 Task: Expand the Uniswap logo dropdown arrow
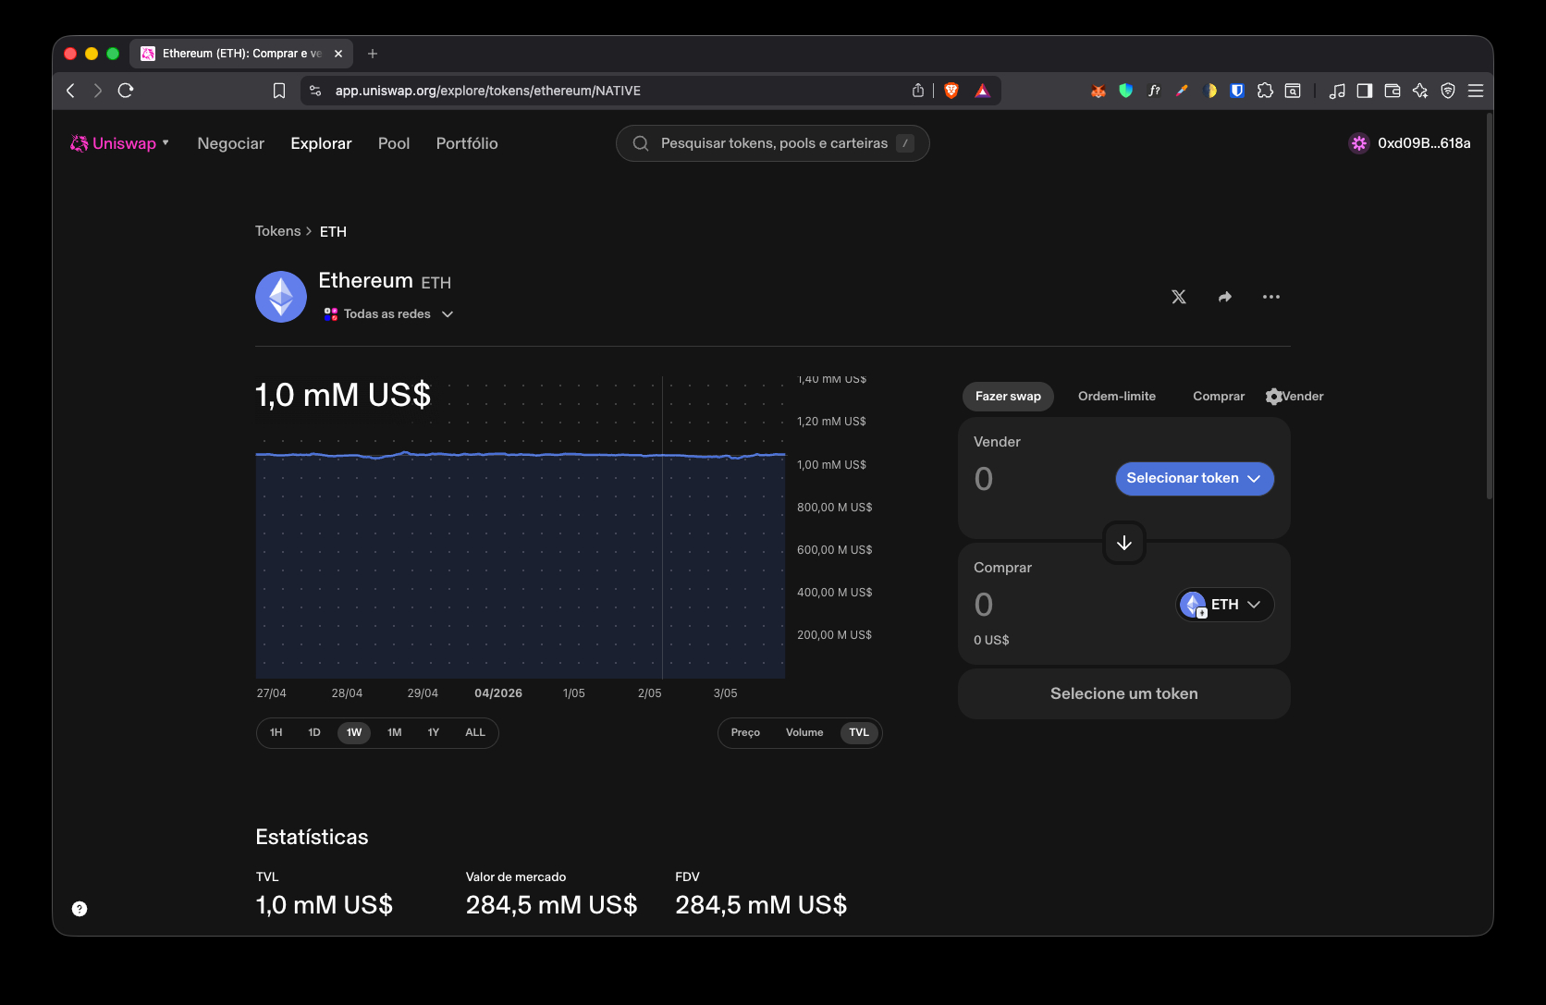pyautogui.click(x=166, y=142)
